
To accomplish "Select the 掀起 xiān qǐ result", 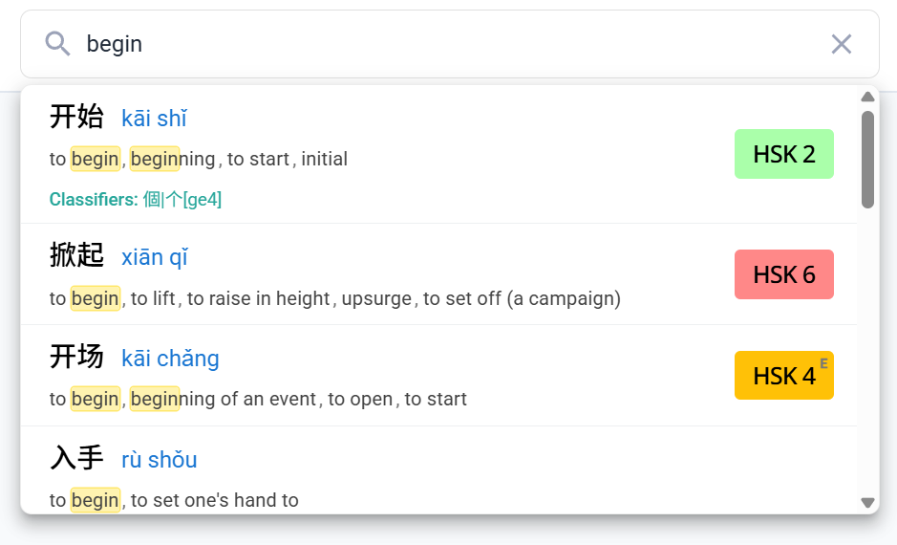I will [x=438, y=274].
